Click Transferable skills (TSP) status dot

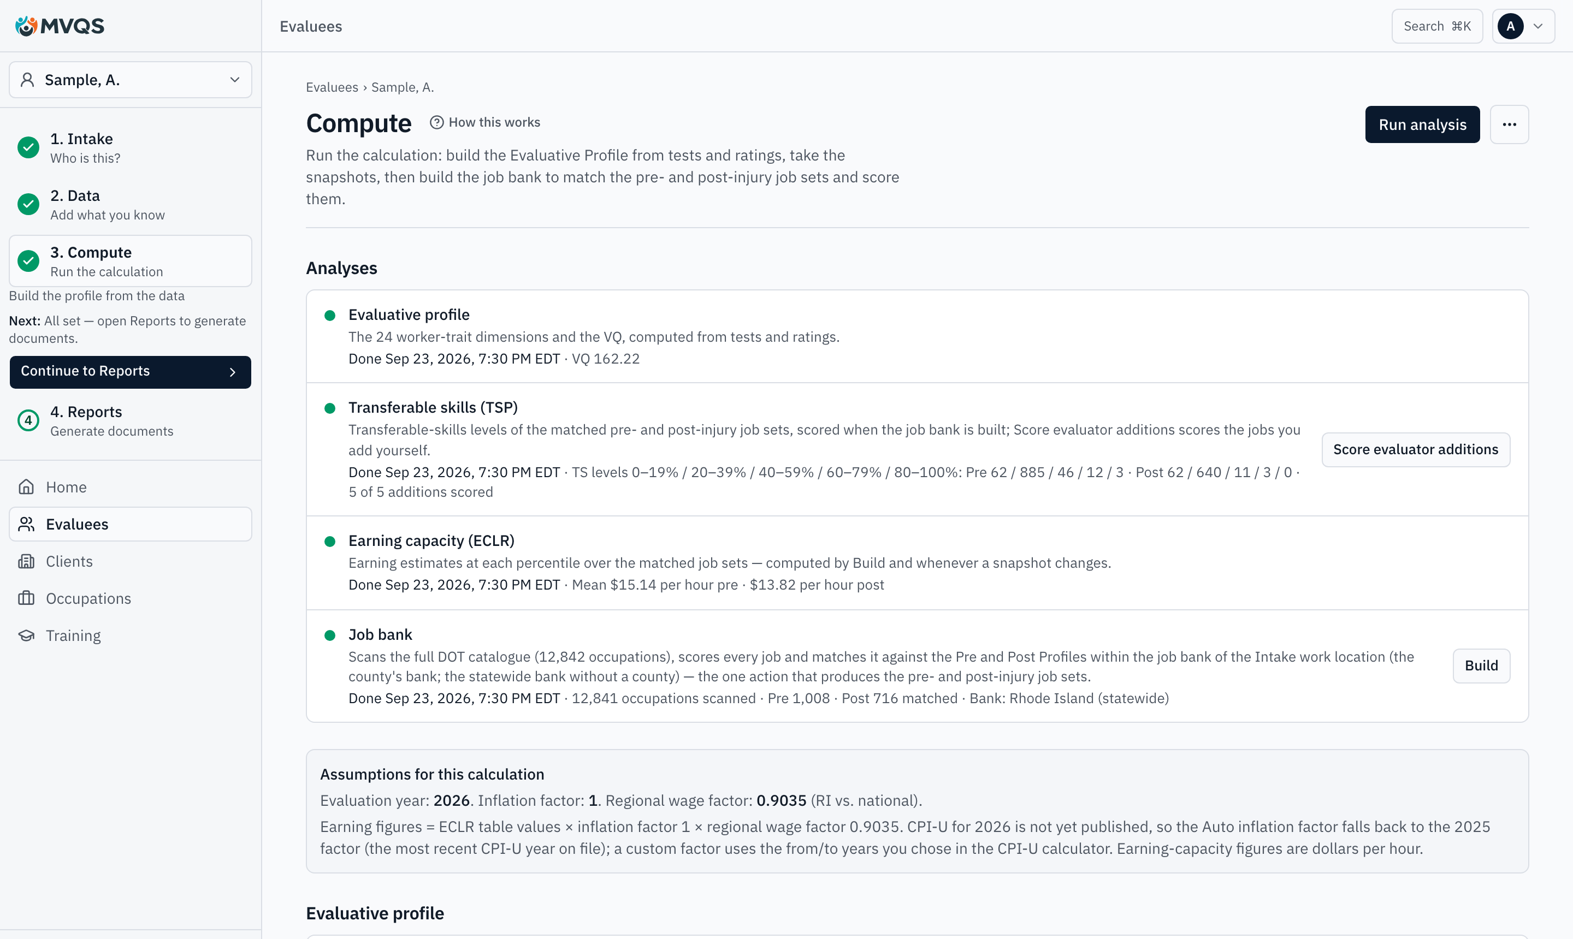[x=330, y=408]
